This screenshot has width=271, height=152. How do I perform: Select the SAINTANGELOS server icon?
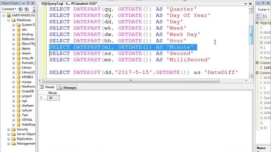(8, 15)
